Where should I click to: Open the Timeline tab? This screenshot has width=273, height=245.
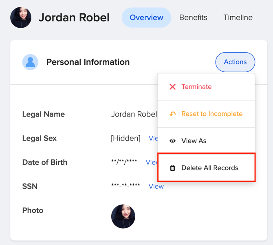point(238,18)
